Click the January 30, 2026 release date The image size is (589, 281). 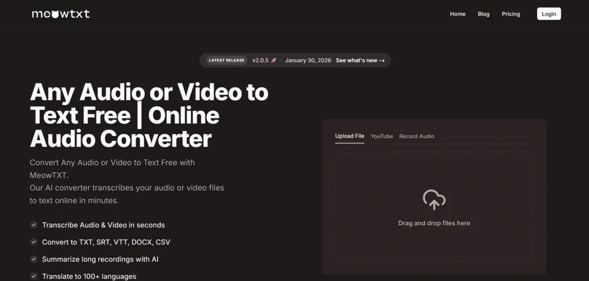308,60
